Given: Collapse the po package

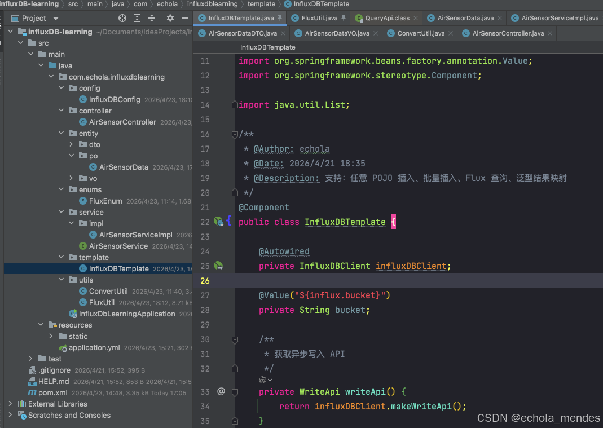Looking at the screenshot, I should tap(71, 156).
